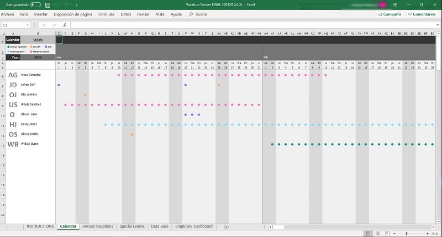Click the Calendar sheet tab
The image size is (442, 237).
coord(68,227)
